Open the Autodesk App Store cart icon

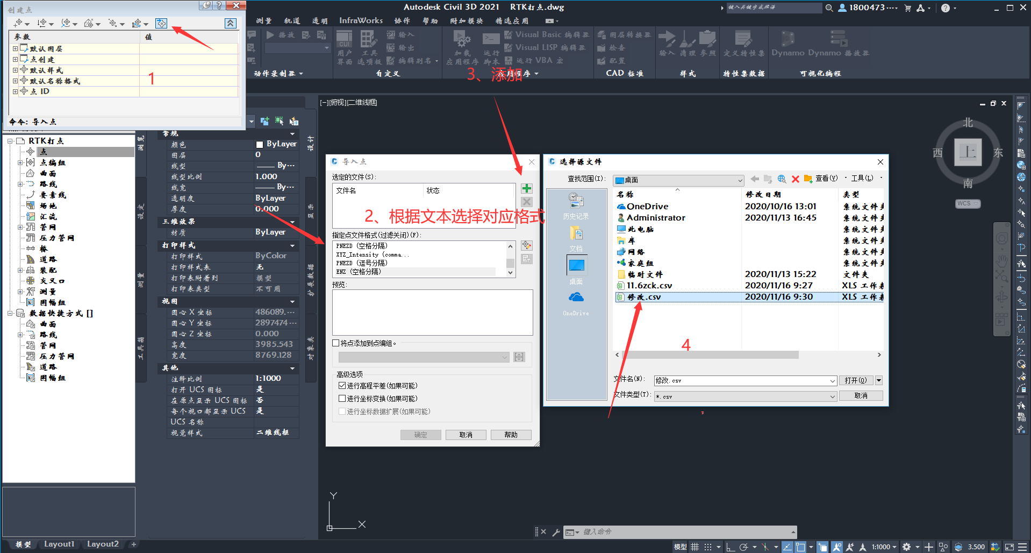click(908, 8)
